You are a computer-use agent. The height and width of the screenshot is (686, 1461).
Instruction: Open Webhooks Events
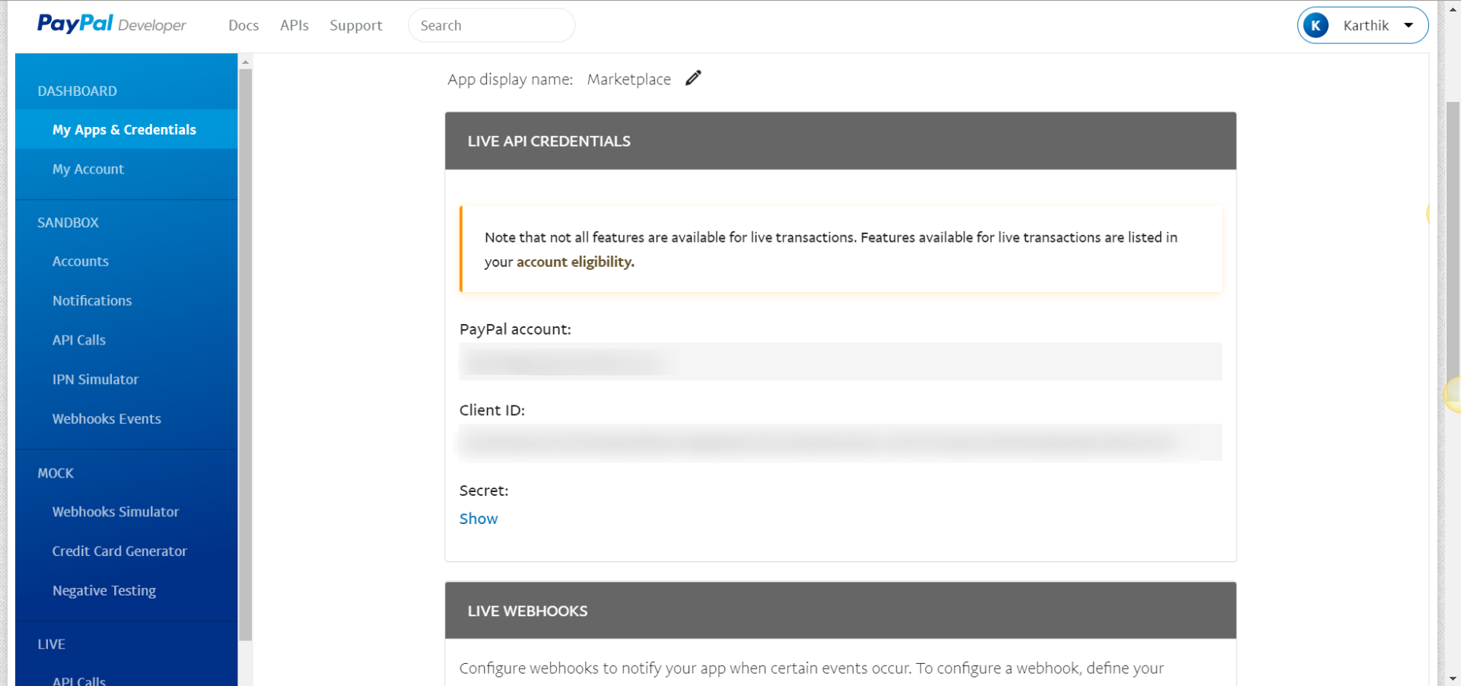[x=107, y=419]
